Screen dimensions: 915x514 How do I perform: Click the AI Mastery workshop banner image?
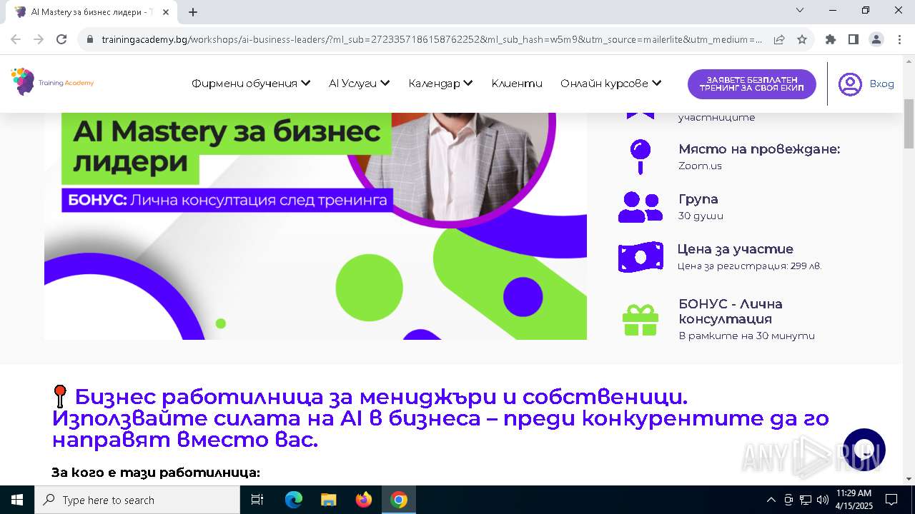(x=315, y=226)
